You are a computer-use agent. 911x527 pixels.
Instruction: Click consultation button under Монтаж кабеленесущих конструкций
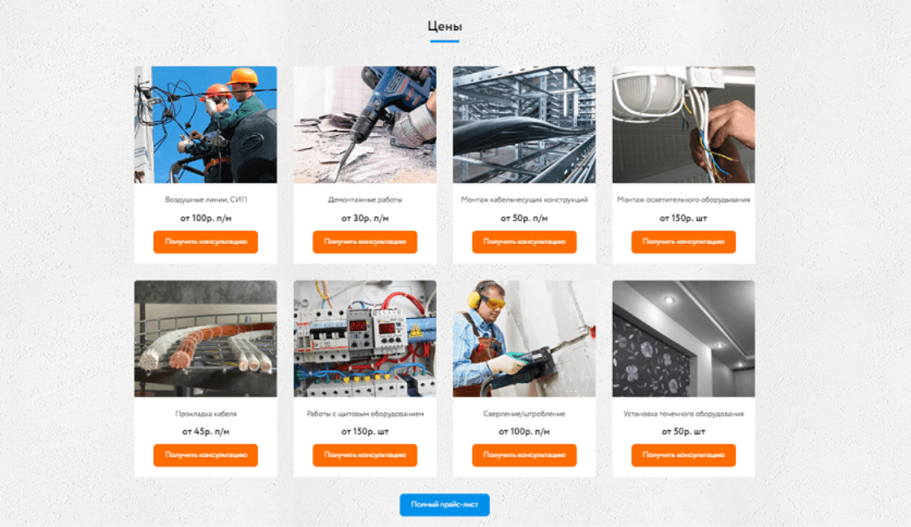coord(524,242)
